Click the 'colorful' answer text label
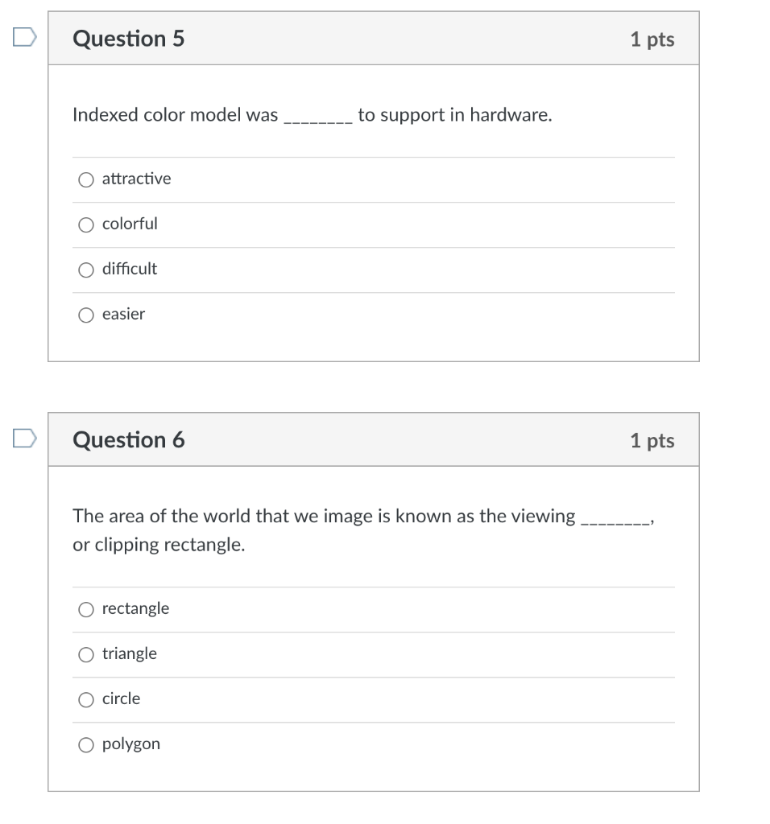 (x=129, y=224)
